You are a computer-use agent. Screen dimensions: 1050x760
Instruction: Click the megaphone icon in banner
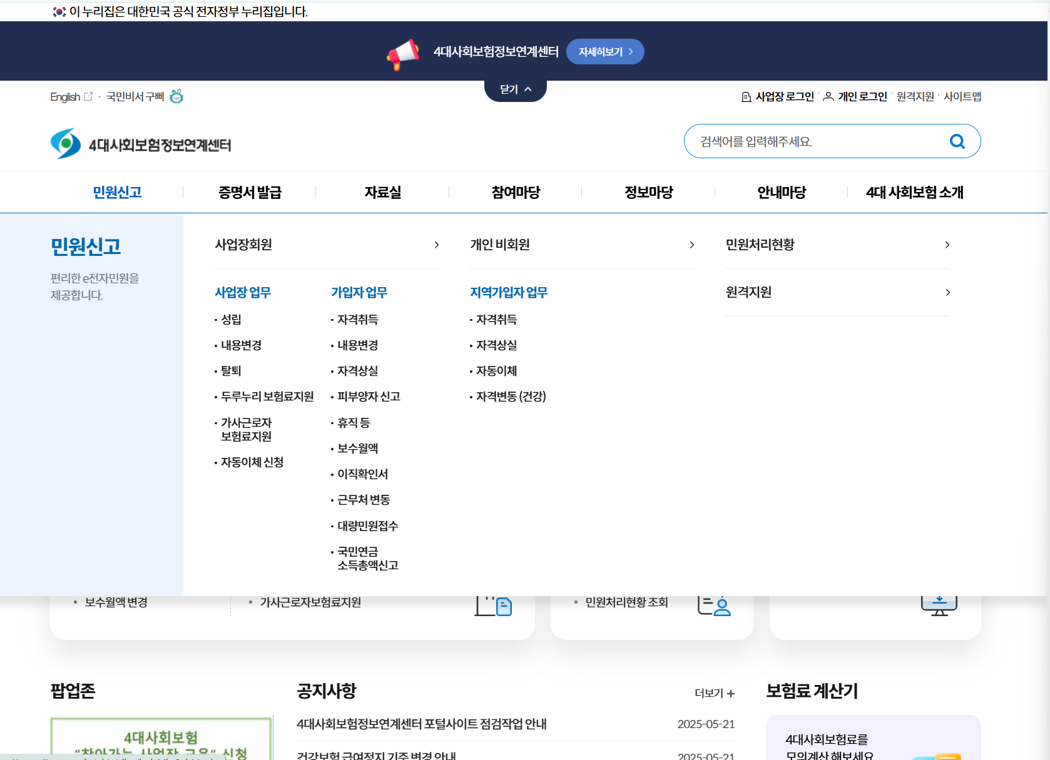coord(402,54)
